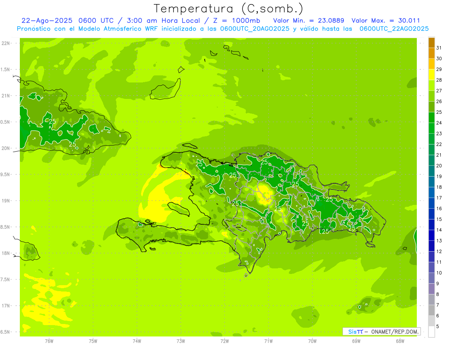Image resolution: width=449 pixels, height=346 pixels.
Task: Click the lime legend swatch between 26 and 27
Action: [431, 96]
